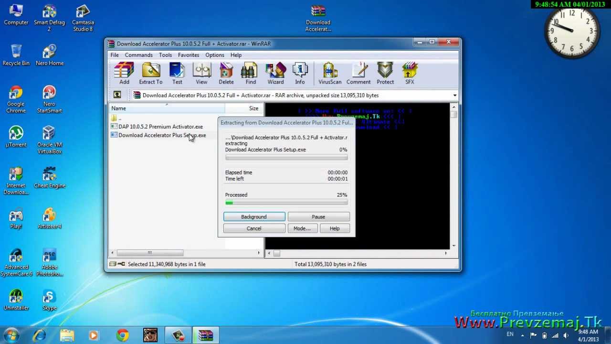This screenshot has height=344, width=611.
Task: Open the Commands menu
Action: click(138, 55)
